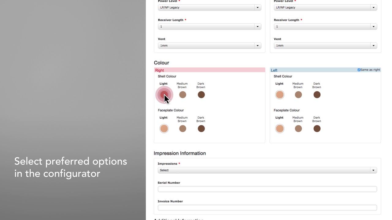Image resolution: width=392 pixels, height=220 pixels.
Task: Click the Left Faceplate Colour label
Action: [287, 110]
